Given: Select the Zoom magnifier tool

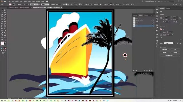Looking at the screenshot, I should coord(5,40).
